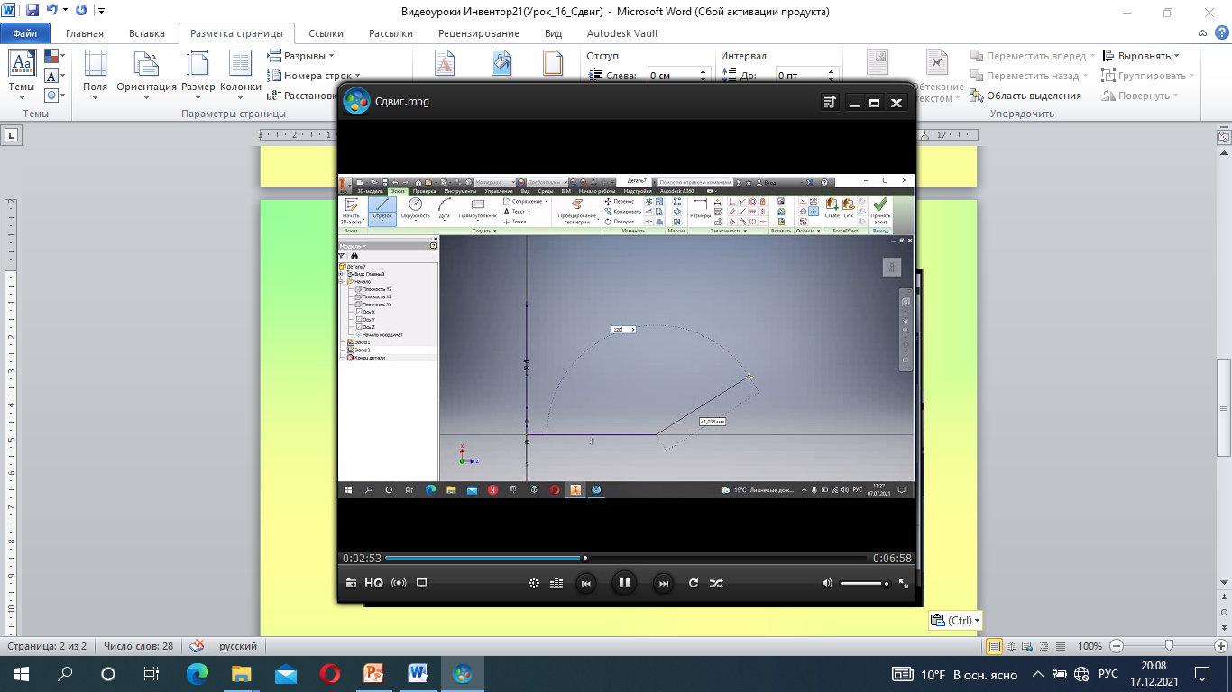Switch to the Вставка tab
1232x692 pixels.
(147, 33)
